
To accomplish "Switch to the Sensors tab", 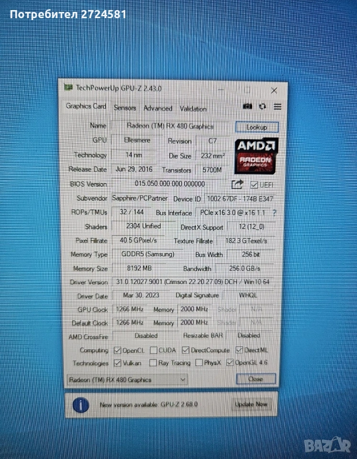I will pyautogui.click(x=125, y=108).
